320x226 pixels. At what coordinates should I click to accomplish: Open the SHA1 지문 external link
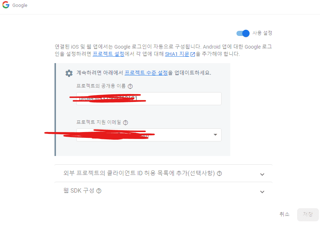pos(180,54)
